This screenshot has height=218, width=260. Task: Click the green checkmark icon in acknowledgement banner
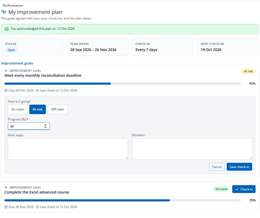pyautogui.click(x=7, y=29)
